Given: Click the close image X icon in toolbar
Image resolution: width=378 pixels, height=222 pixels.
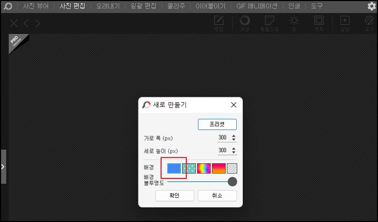Looking at the screenshot, I should tap(14, 24).
